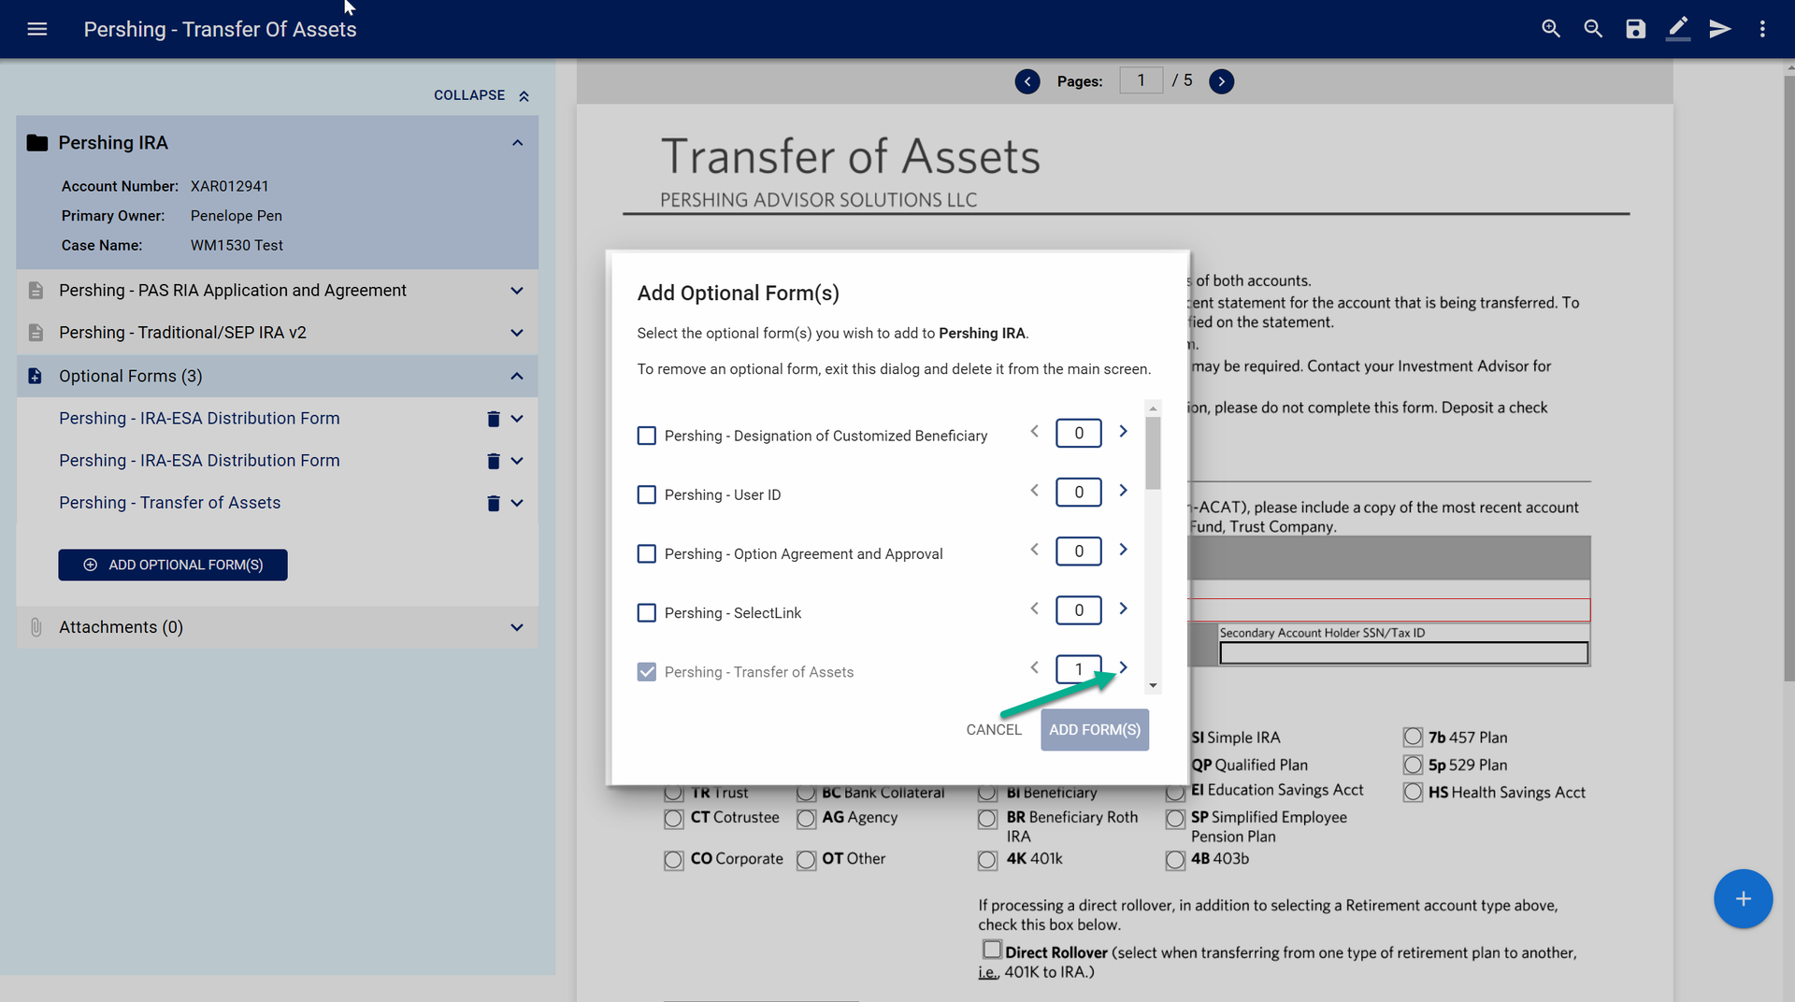Increase quantity for Transfer of Assets in dialog
Viewport: 1795px width, 1002px height.
(x=1124, y=667)
